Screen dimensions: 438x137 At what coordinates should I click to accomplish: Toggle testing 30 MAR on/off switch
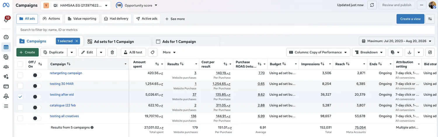click(36, 86)
